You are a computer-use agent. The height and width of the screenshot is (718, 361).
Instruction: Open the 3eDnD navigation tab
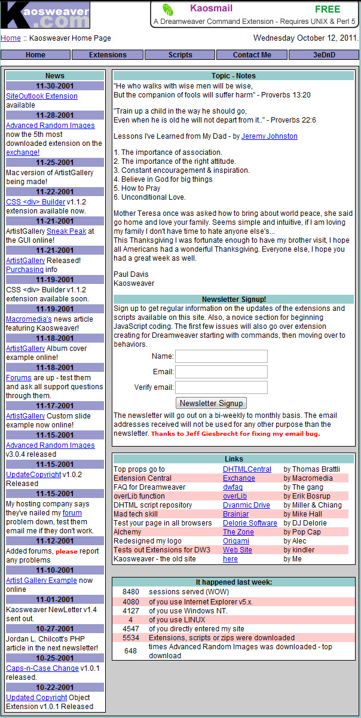[x=324, y=55]
